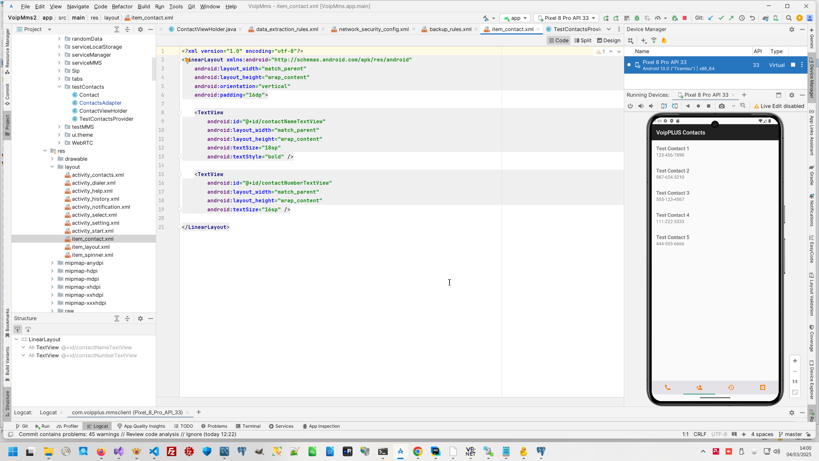Collapse the testContacts folder

click(x=60, y=87)
